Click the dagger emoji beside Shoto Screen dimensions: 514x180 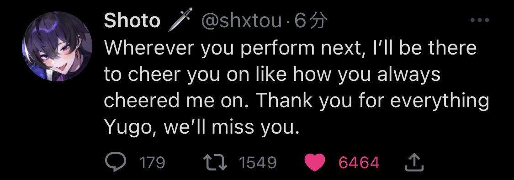tap(180, 20)
